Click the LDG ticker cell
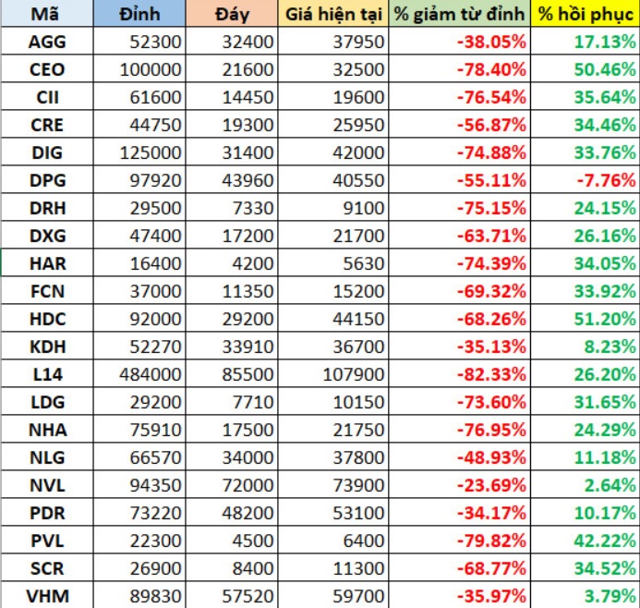The height and width of the screenshot is (608, 640). pos(47,402)
